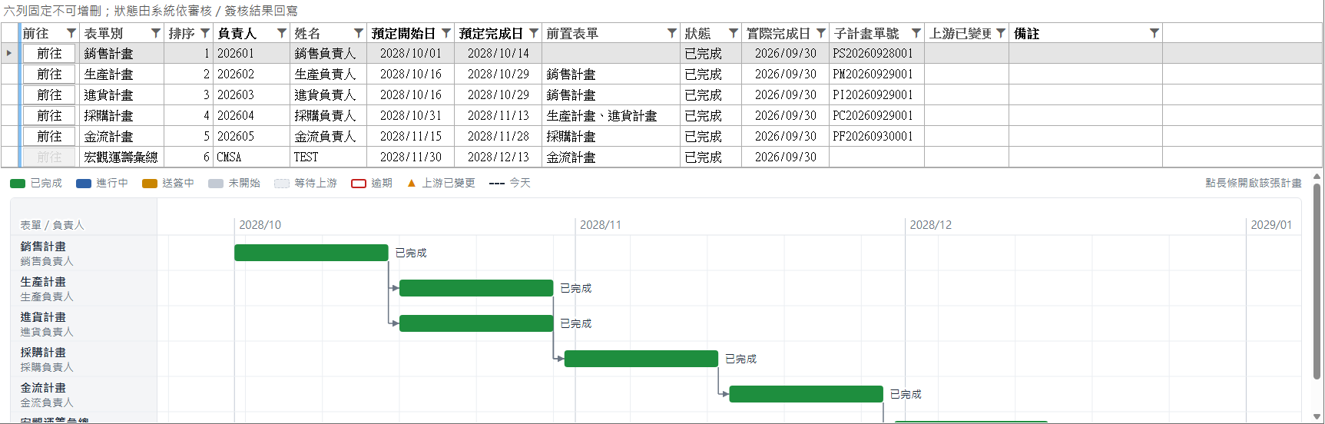The width and height of the screenshot is (1325, 424).
Task: Open filter for 備註 column
Action: click(x=1154, y=33)
